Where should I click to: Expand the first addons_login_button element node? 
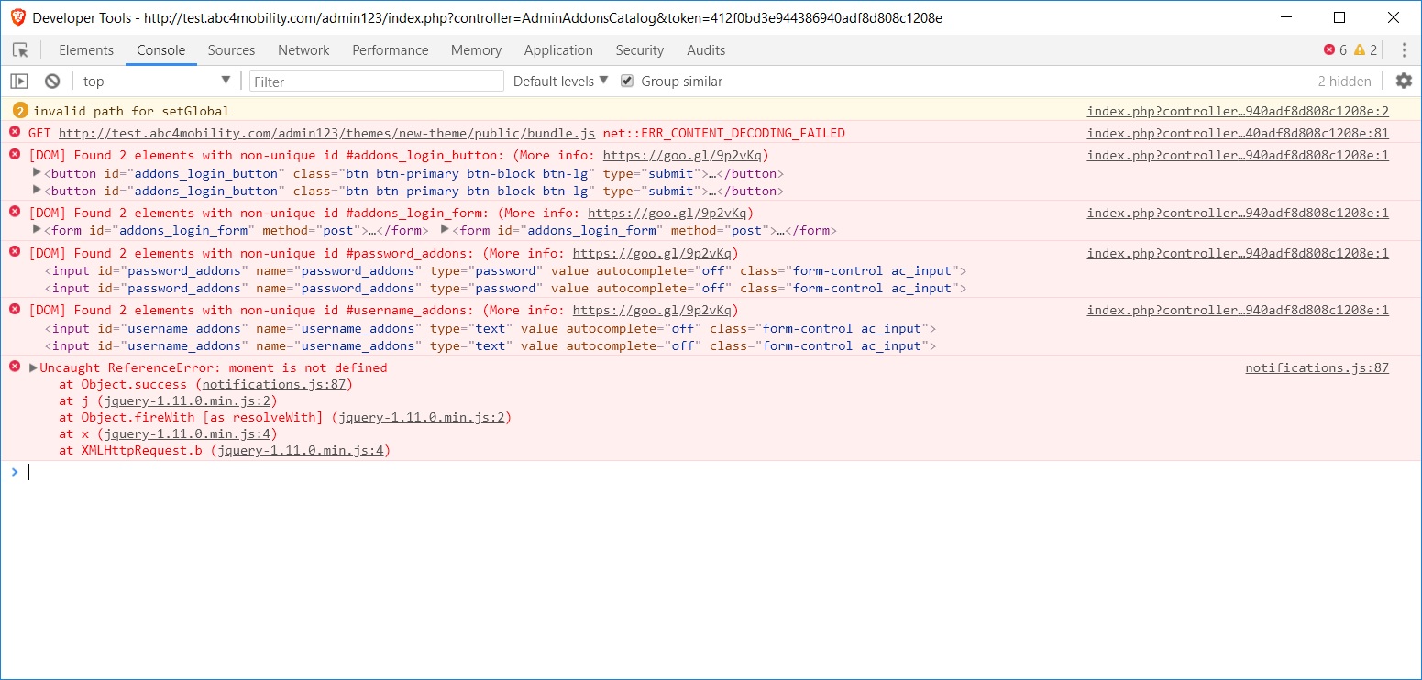(x=38, y=173)
